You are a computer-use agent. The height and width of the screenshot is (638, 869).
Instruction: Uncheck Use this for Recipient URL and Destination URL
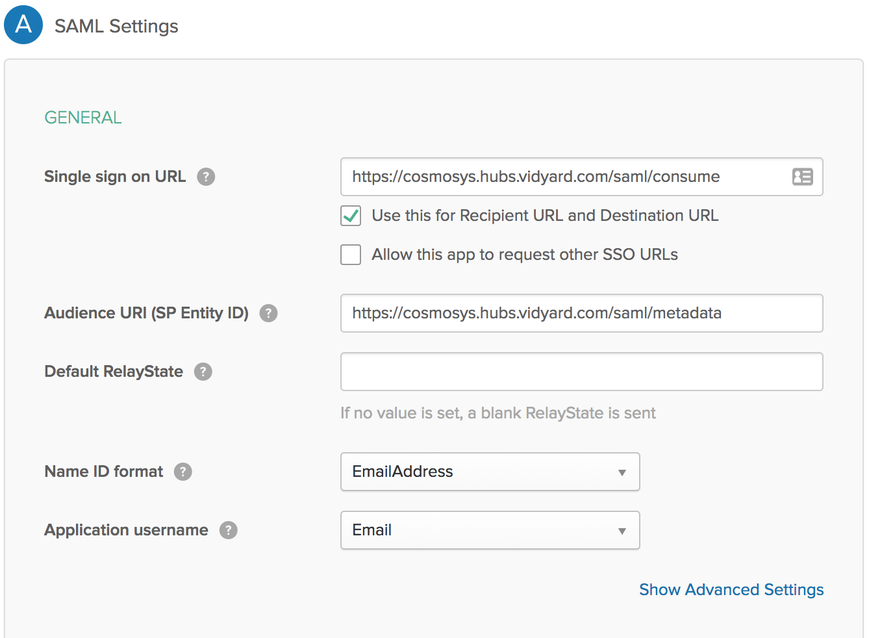[x=351, y=216]
